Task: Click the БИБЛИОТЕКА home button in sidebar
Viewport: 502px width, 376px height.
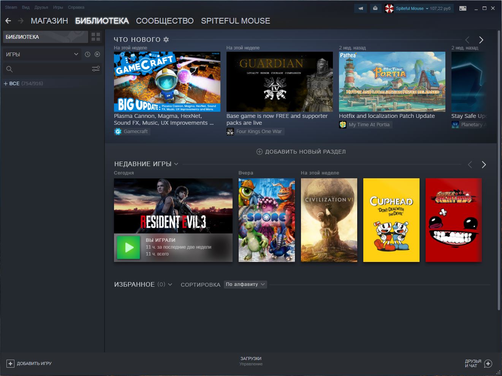Action: (46, 37)
